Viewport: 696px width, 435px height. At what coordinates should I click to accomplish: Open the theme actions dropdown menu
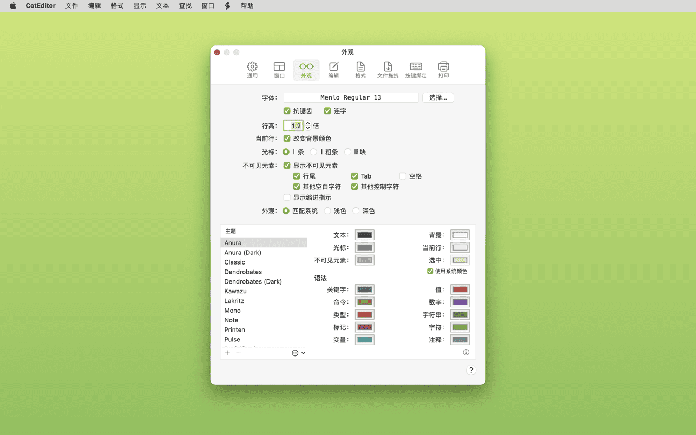click(298, 353)
